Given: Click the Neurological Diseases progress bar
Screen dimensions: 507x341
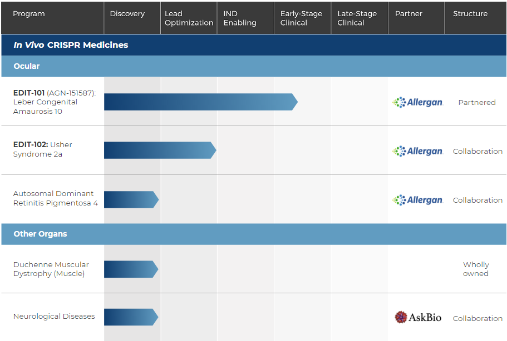Looking at the screenshot, I should click(x=131, y=317).
